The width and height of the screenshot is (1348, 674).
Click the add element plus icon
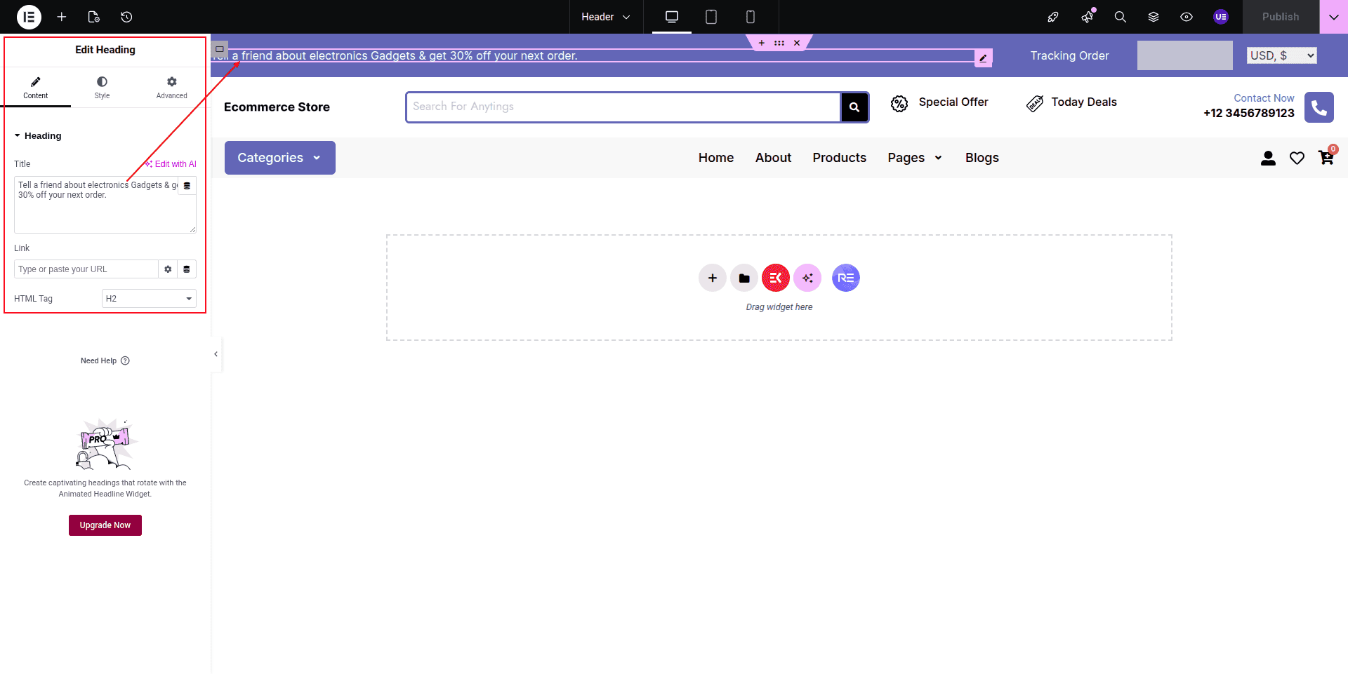pos(62,17)
